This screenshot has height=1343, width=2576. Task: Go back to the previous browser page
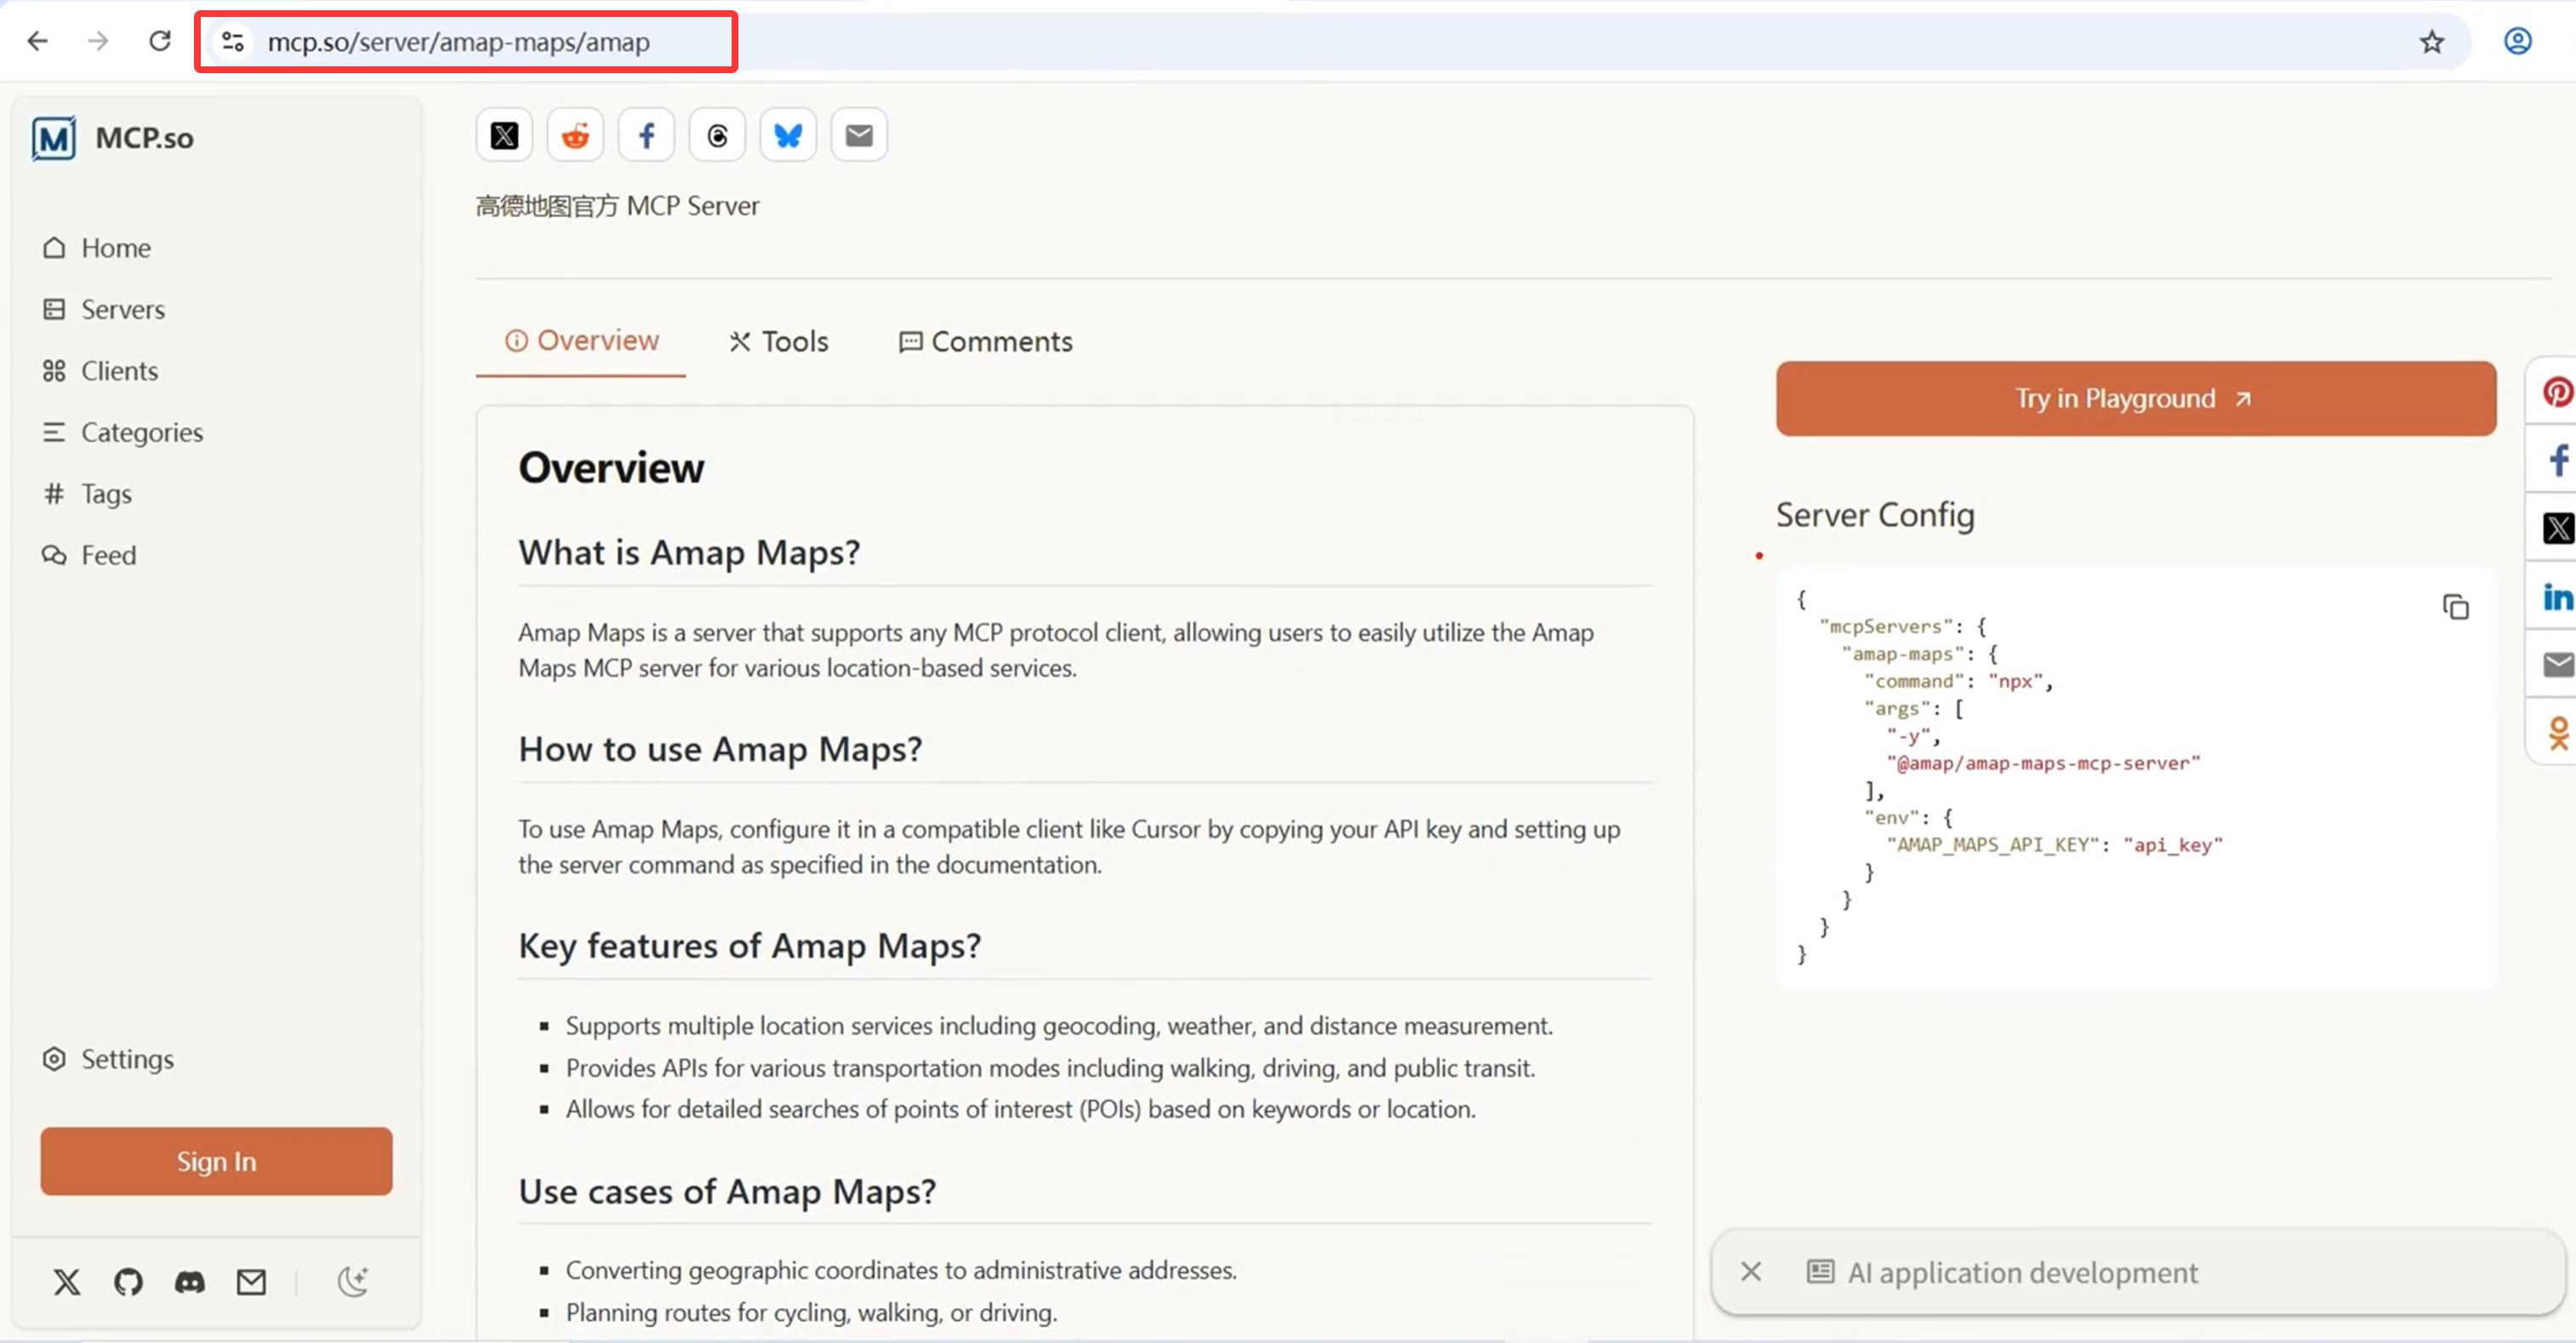38,41
